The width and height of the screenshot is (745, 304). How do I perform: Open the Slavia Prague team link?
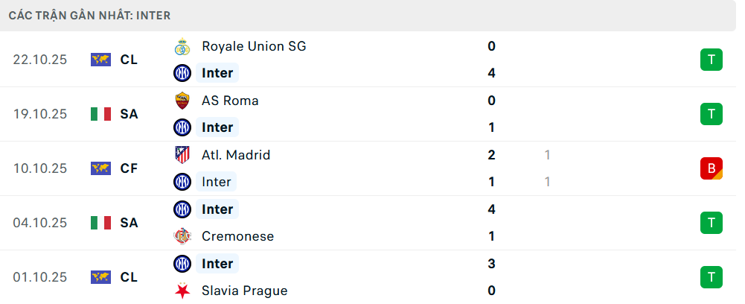point(244,291)
